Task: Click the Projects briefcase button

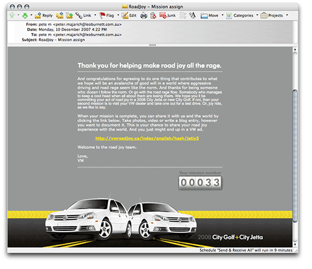Action: (x=271, y=16)
